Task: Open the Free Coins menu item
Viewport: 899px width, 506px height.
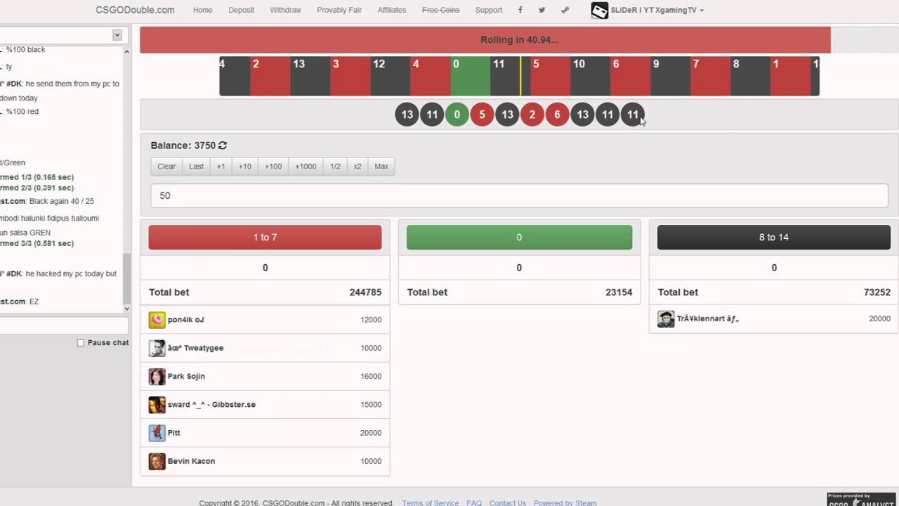Action: tap(440, 10)
